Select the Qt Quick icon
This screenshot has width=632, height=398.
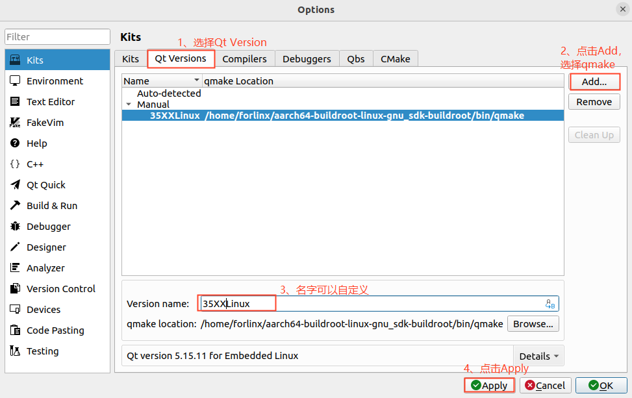15,185
